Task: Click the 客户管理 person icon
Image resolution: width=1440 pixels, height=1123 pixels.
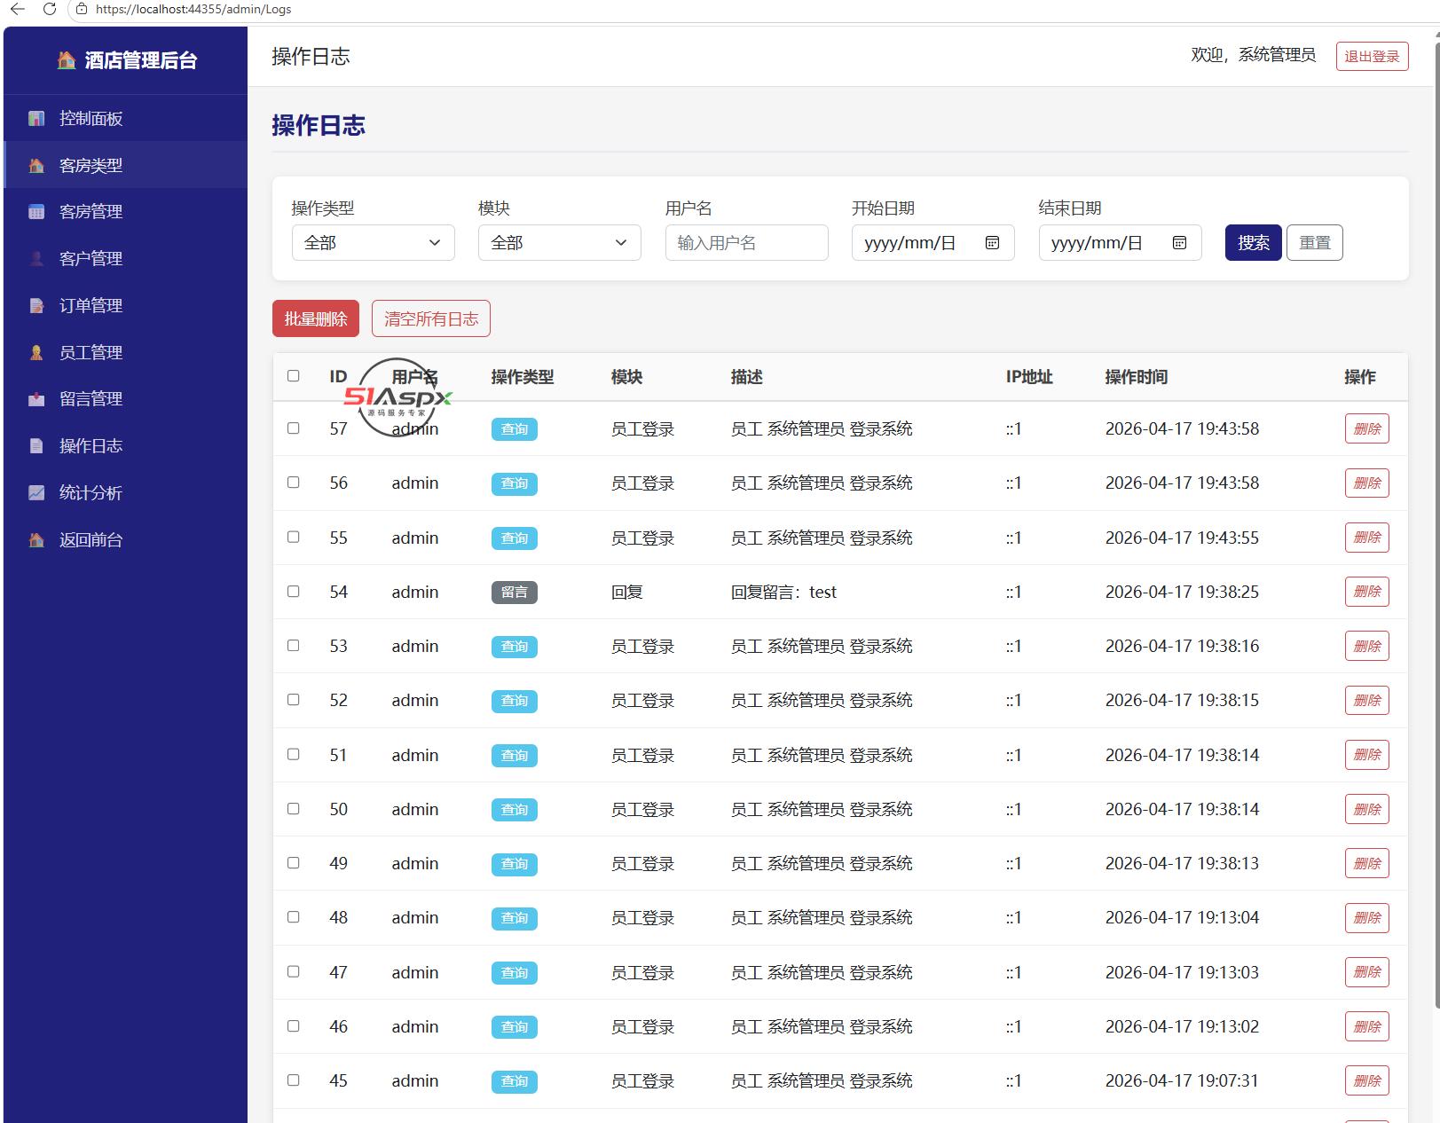Action: pos(36,259)
